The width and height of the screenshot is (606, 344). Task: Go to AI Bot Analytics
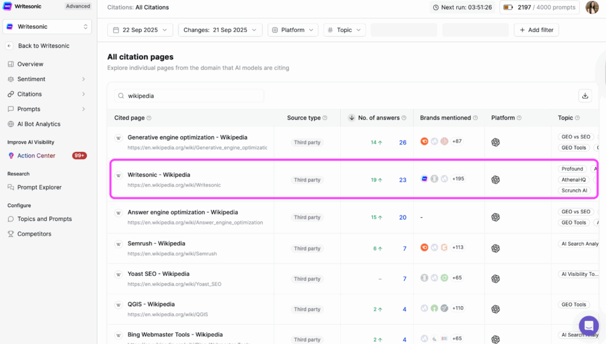tap(38, 124)
